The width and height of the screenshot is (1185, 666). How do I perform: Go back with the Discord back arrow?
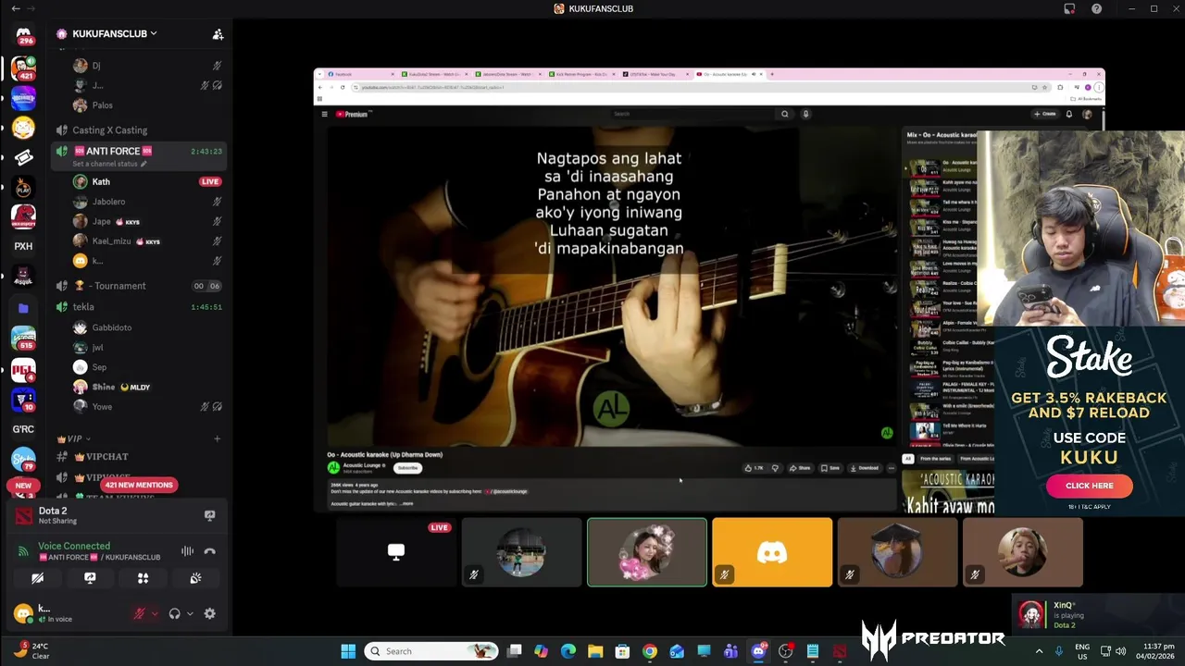(15, 8)
